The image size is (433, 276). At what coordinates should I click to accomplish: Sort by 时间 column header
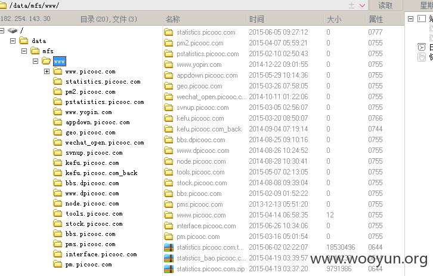pos(256,19)
